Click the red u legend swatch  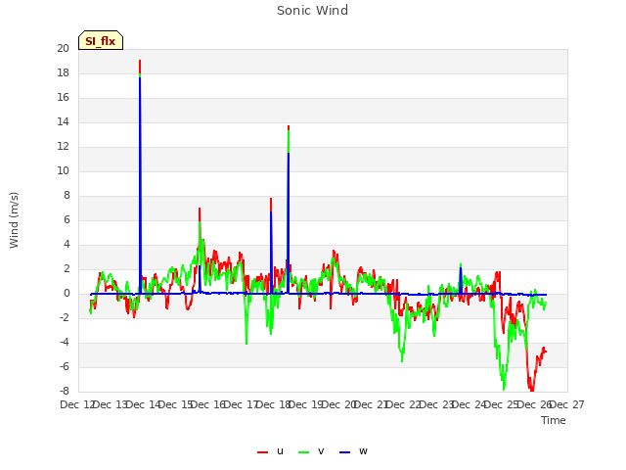pos(262,452)
